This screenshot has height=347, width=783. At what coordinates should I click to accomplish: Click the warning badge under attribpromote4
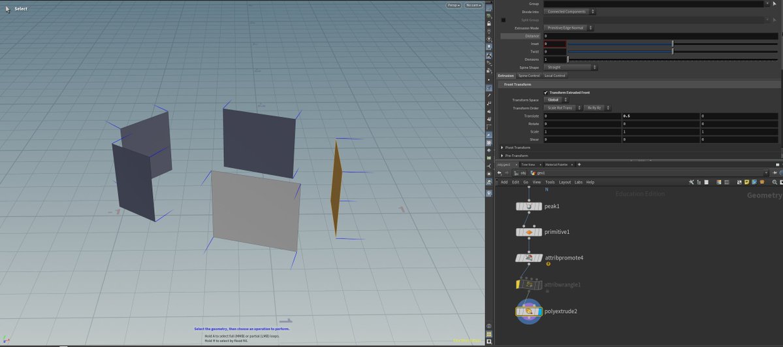click(x=549, y=264)
